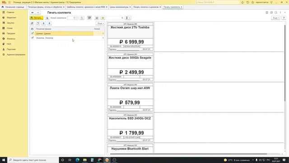Image resolution: width=289 pixels, height=163 pixels.
Task: Click the preview horizontal scrollbar
Action: 188,154
